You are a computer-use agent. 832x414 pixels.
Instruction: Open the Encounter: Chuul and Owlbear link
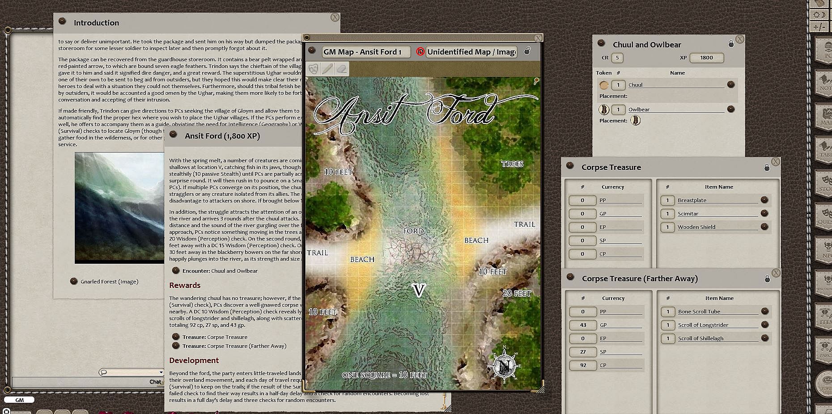point(176,270)
